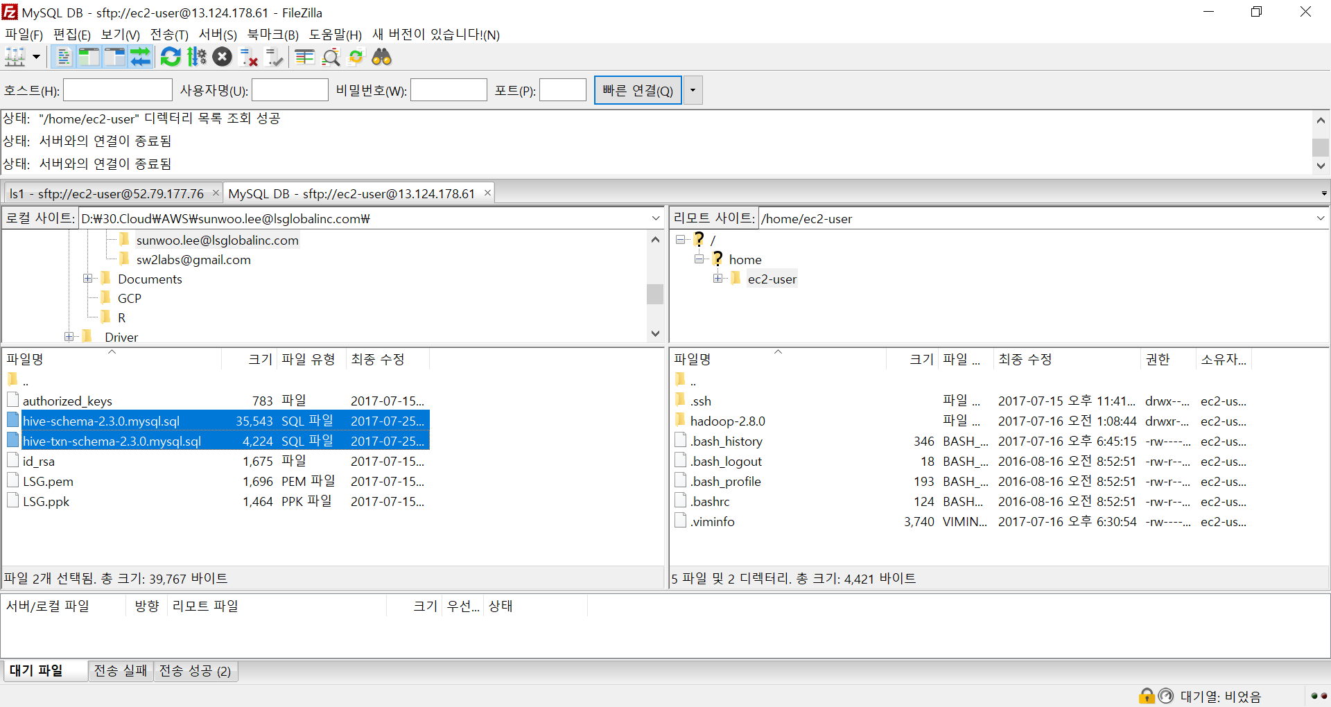This screenshot has width=1331, height=707.
Task: Select the .bashrc remote file
Action: click(962, 501)
